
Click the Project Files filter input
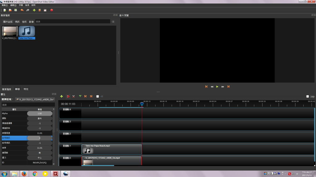click(73, 22)
